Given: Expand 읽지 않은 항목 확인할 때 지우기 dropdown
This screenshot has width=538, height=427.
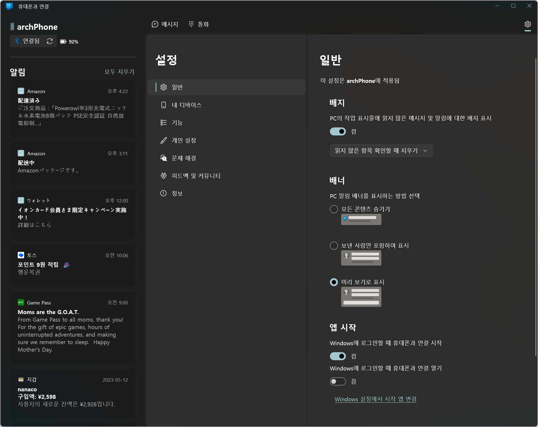Looking at the screenshot, I should point(381,151).
